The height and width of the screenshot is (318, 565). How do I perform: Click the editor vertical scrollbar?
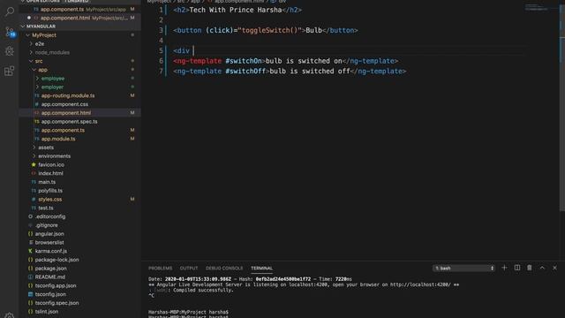(562, 108)
